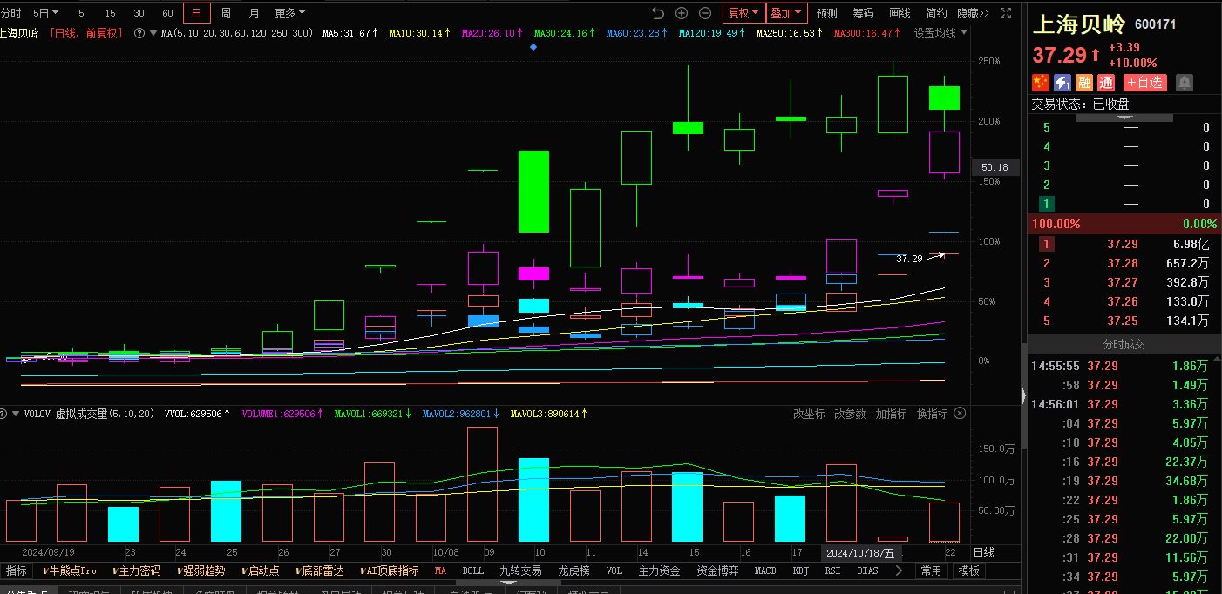Click the help question mark beside 前复权
Image resolution: width=1222 pixels, height=594 pixels.
point(139,33)
